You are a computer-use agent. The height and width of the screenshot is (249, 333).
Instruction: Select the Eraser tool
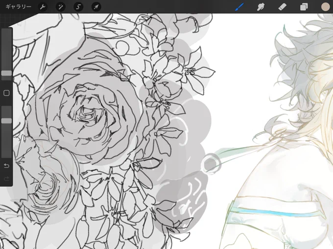(x=282, y=7)
